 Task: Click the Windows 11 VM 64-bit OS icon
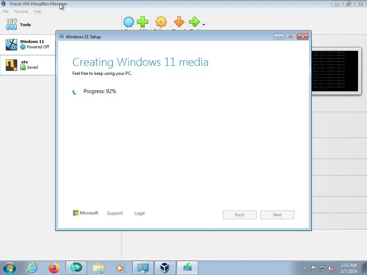click(11, 45)
